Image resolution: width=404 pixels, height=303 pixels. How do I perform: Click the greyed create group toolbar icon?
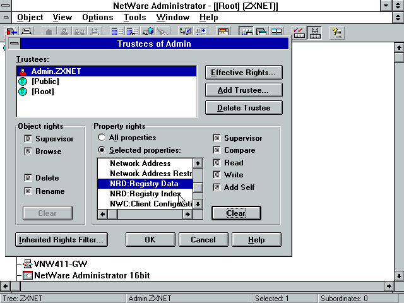80,32
